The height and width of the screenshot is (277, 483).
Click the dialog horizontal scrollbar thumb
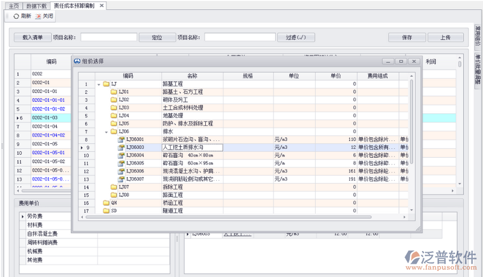pos(229,217)
